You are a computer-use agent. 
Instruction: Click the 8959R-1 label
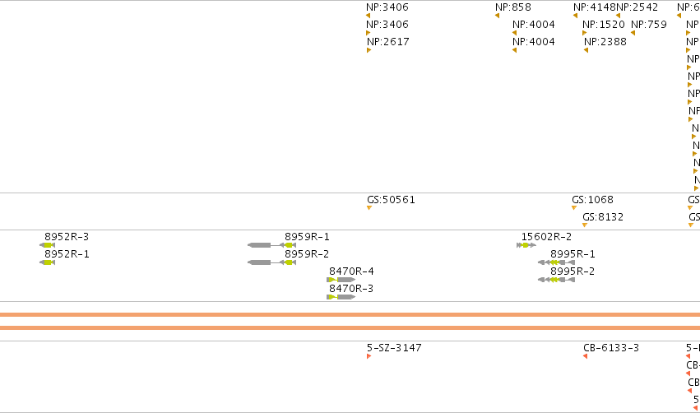point(307,237)
